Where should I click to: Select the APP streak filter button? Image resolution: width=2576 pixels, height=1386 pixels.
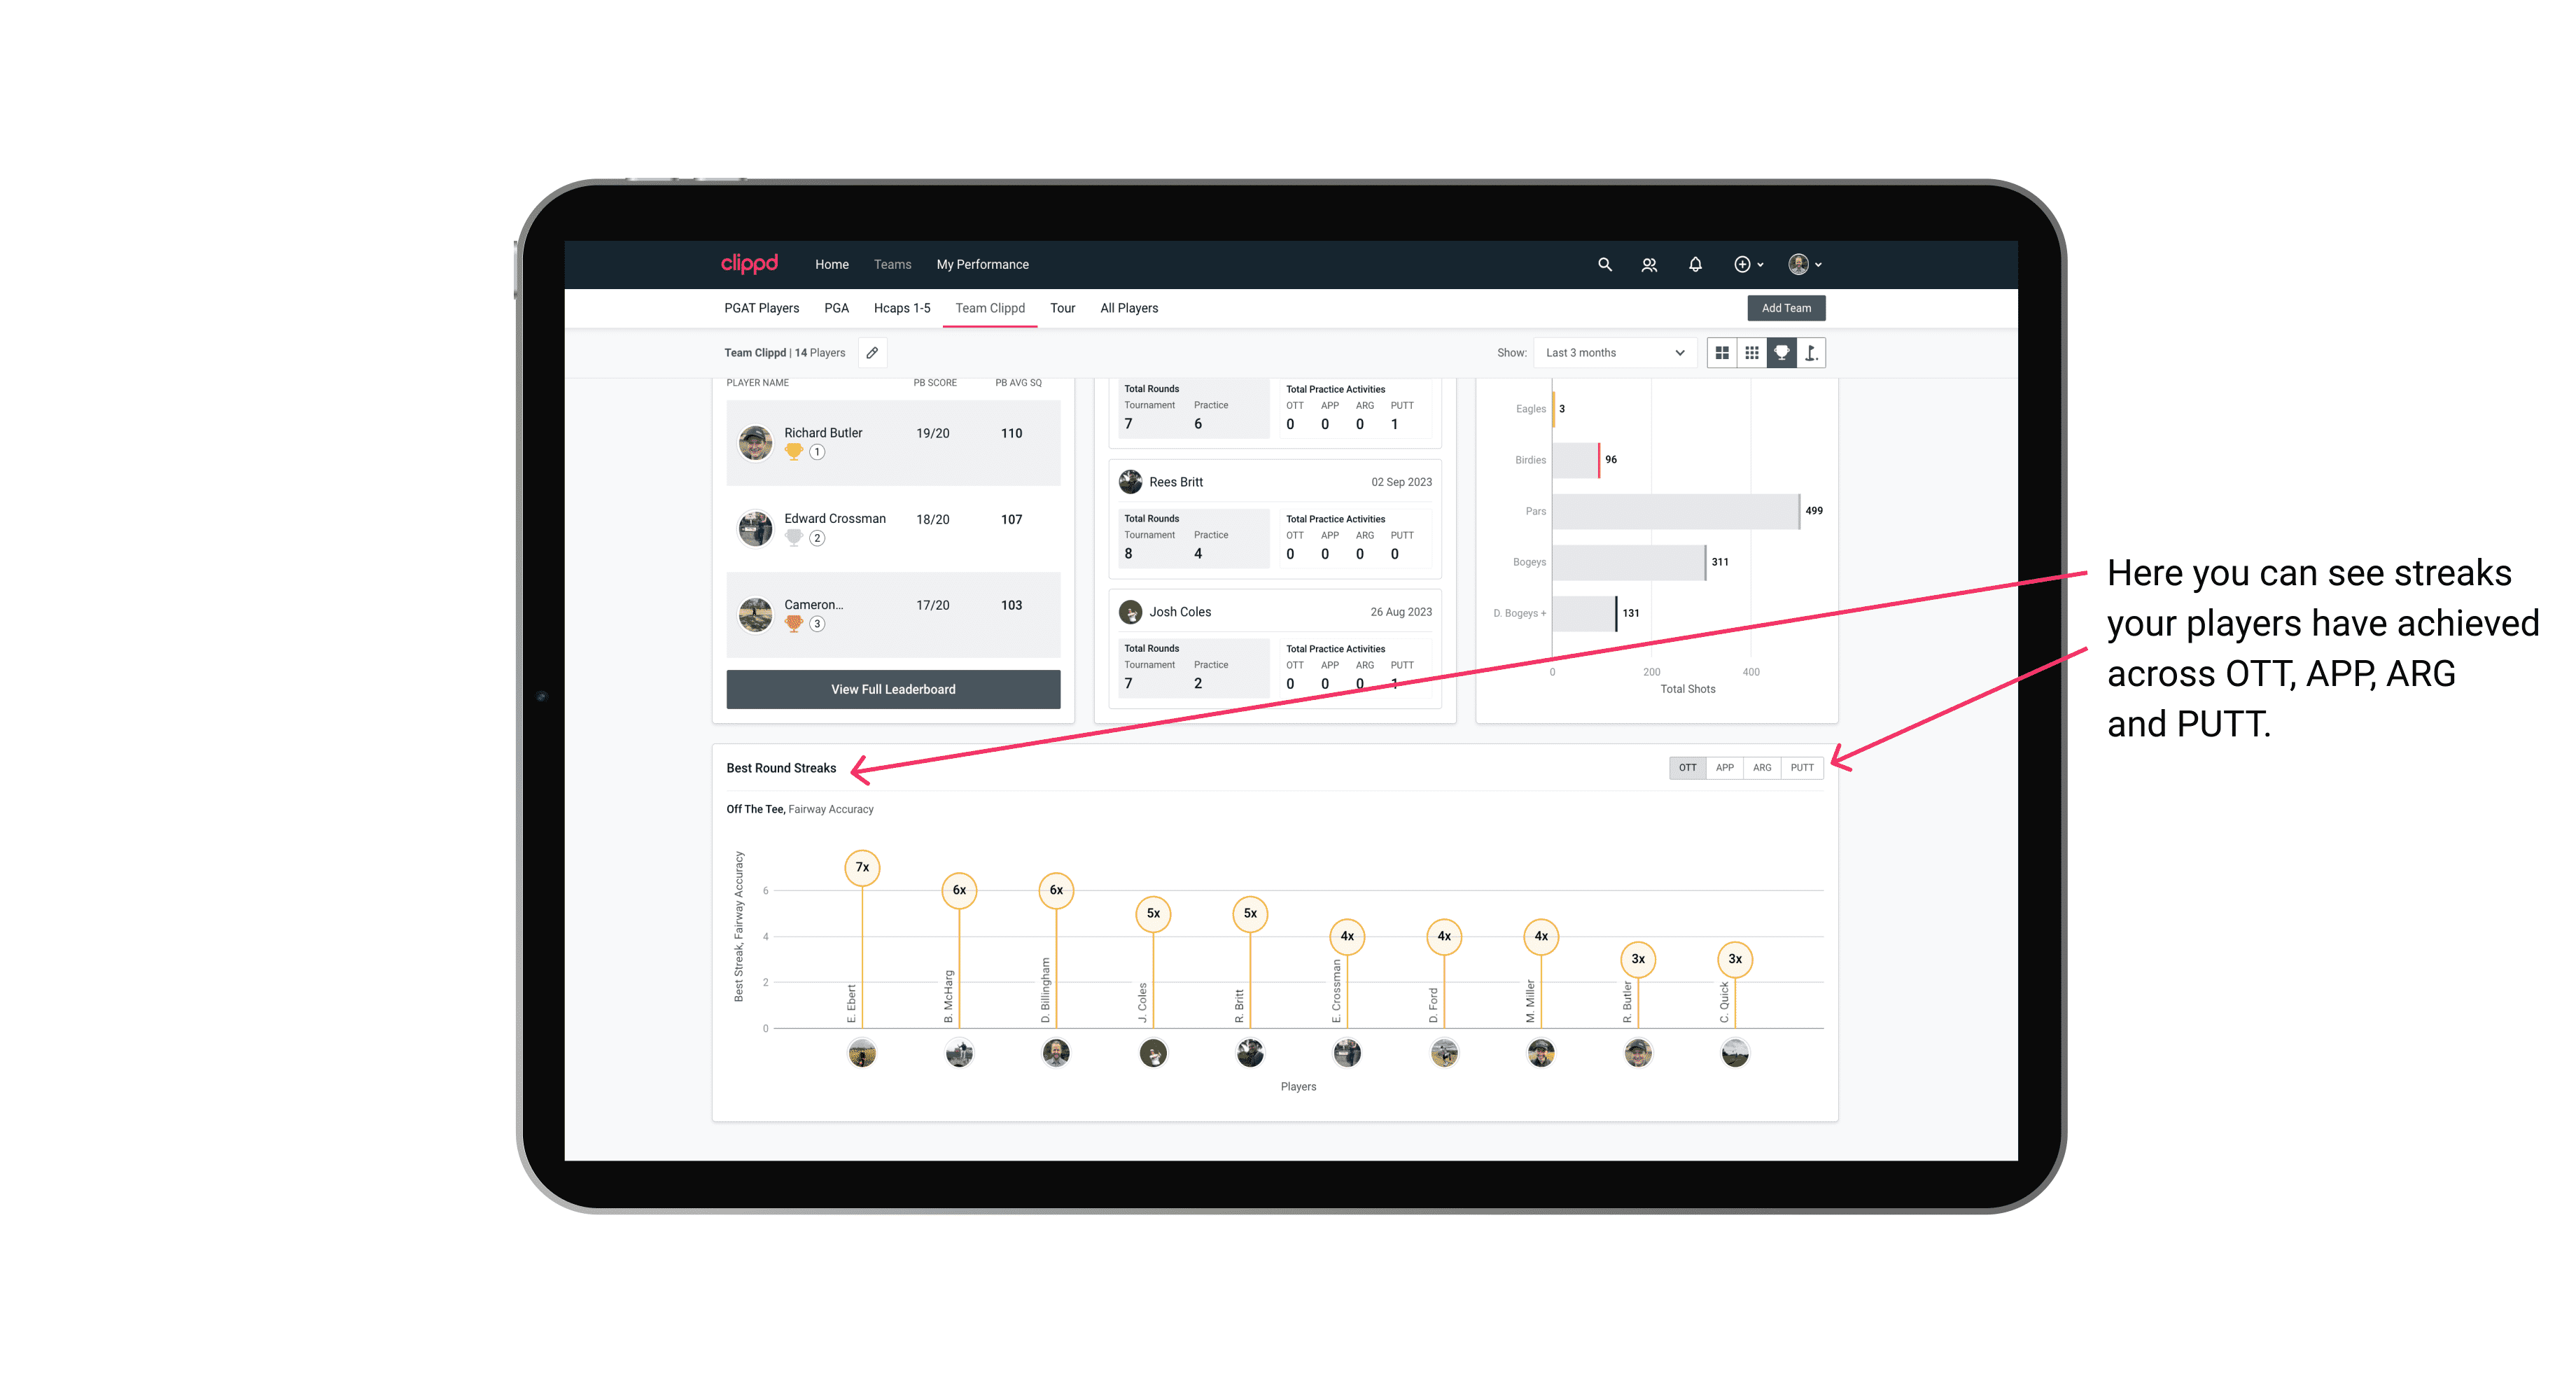click(1723, 768)
